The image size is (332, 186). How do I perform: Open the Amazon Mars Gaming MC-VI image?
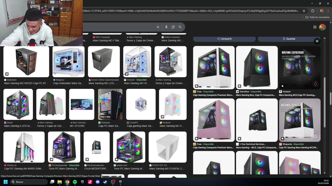[137, 62]
